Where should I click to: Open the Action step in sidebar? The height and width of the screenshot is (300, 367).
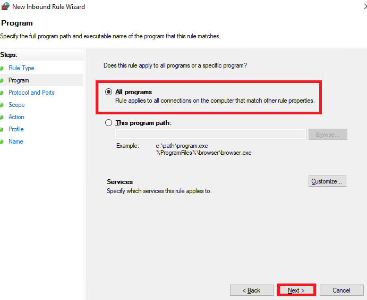click(x=16, y=117)
